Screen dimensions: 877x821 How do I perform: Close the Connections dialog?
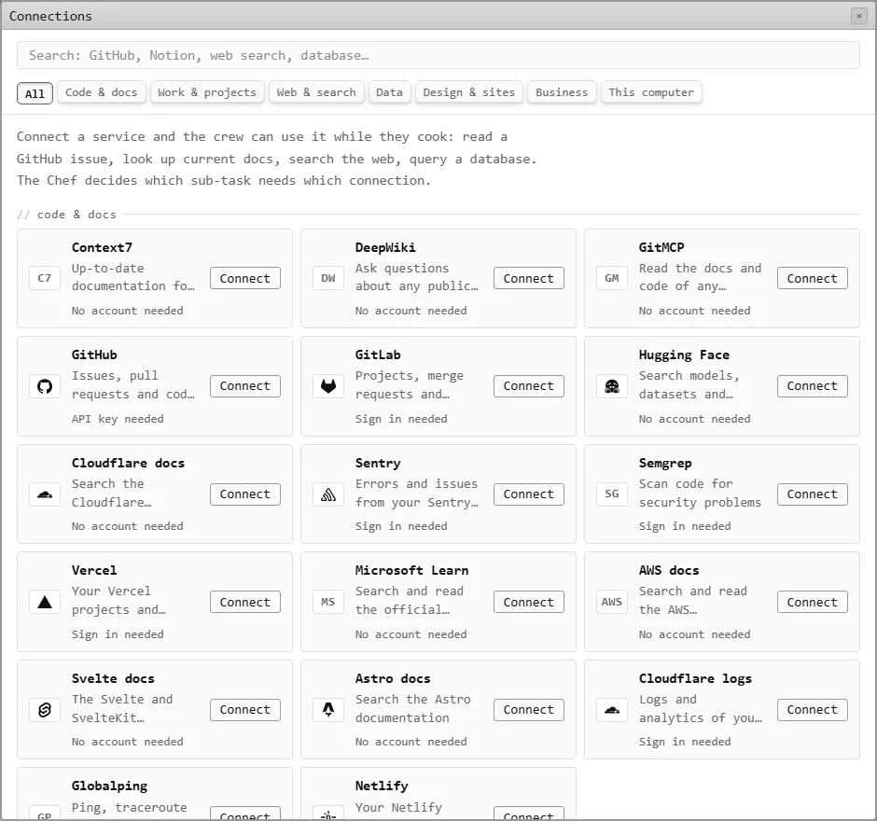(x=859, y=16)
